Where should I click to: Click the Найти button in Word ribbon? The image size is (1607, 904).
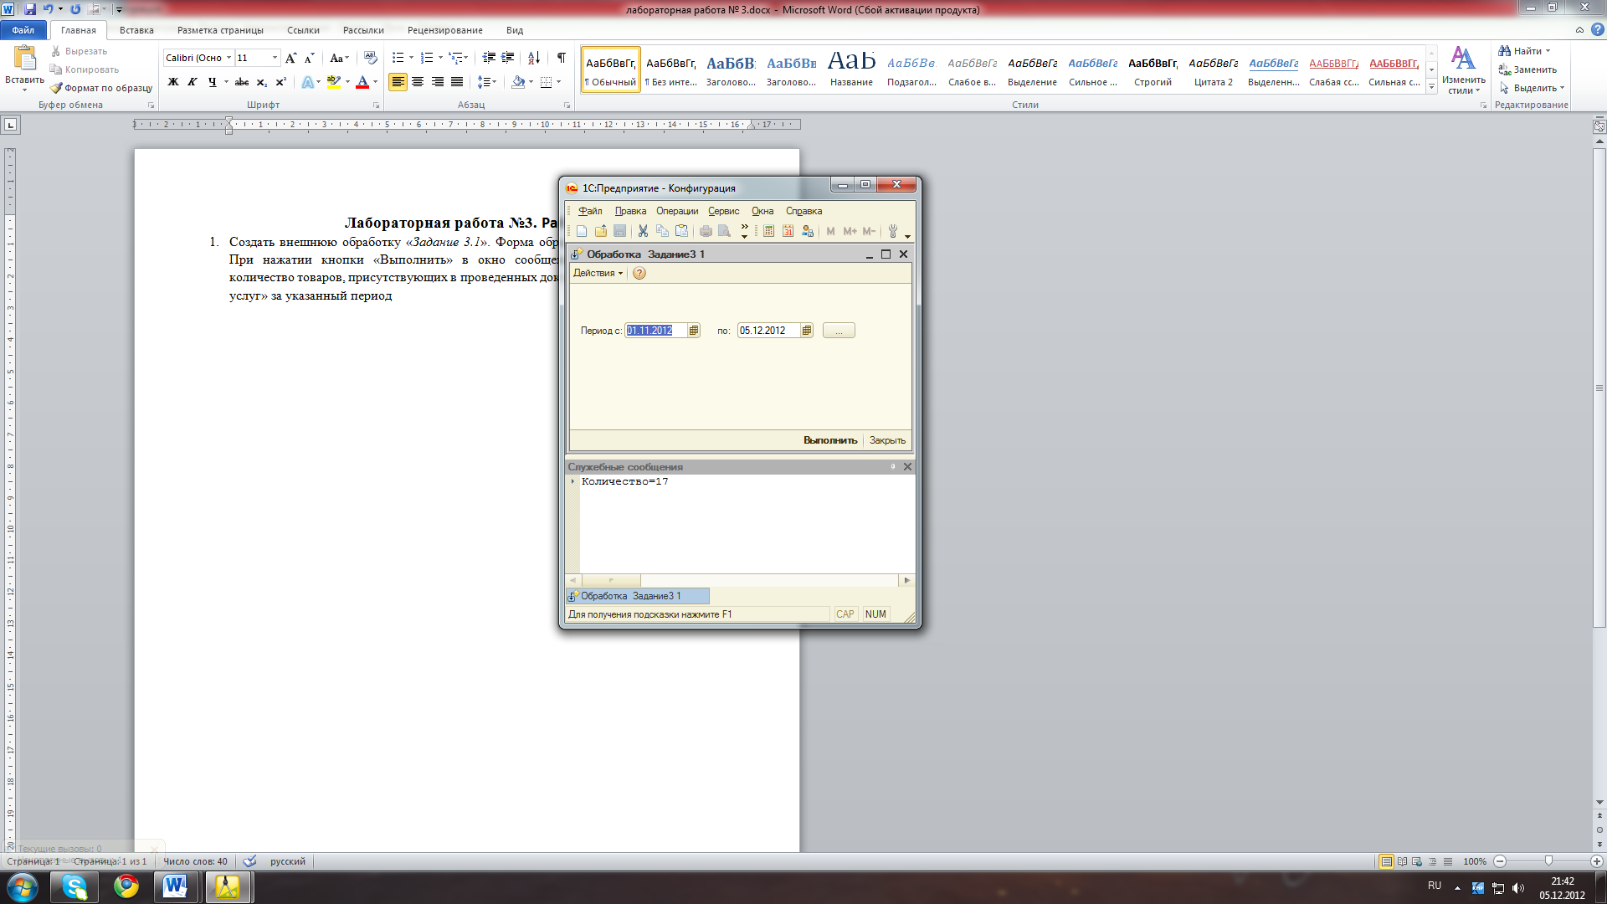coord(1525,51)
